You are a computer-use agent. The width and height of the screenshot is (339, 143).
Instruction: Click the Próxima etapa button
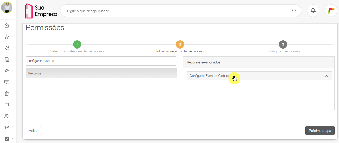pyautogui.click(x=320, y=131)
